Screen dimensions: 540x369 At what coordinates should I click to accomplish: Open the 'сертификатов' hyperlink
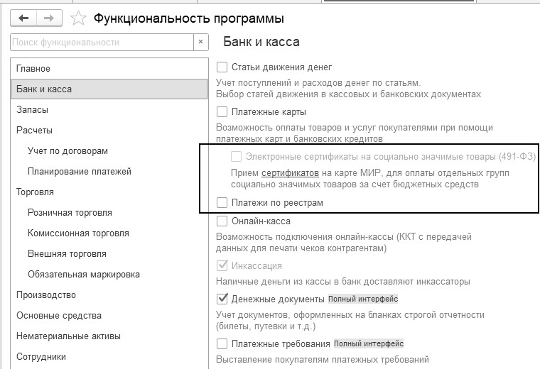point(290,172)
